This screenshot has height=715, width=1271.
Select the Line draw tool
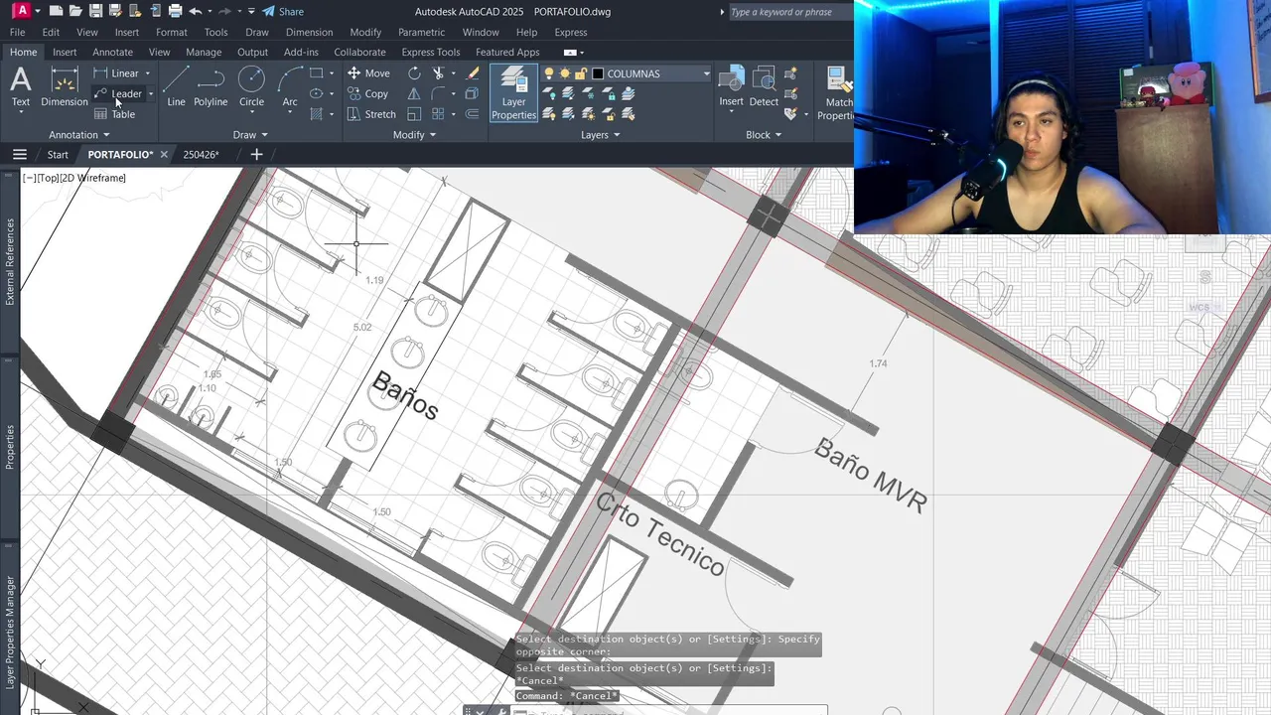pos(176,86)
